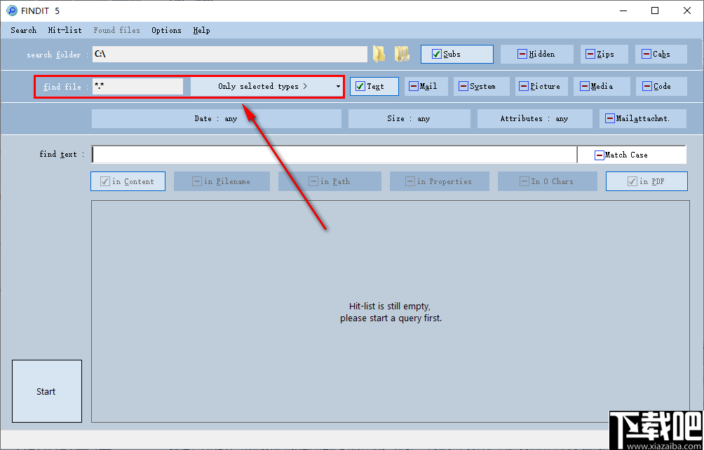
Task: Click the single folder browse icon
Action: pos(379,54)
